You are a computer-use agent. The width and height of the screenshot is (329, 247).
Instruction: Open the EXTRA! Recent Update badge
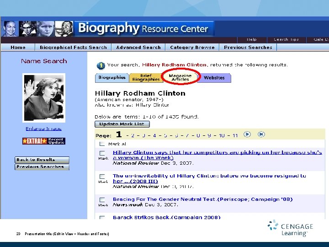click(44, 141)
